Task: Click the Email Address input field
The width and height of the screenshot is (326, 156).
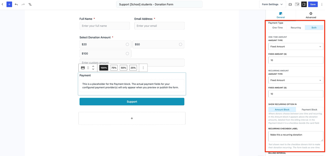Action: [x=159, y=26]
